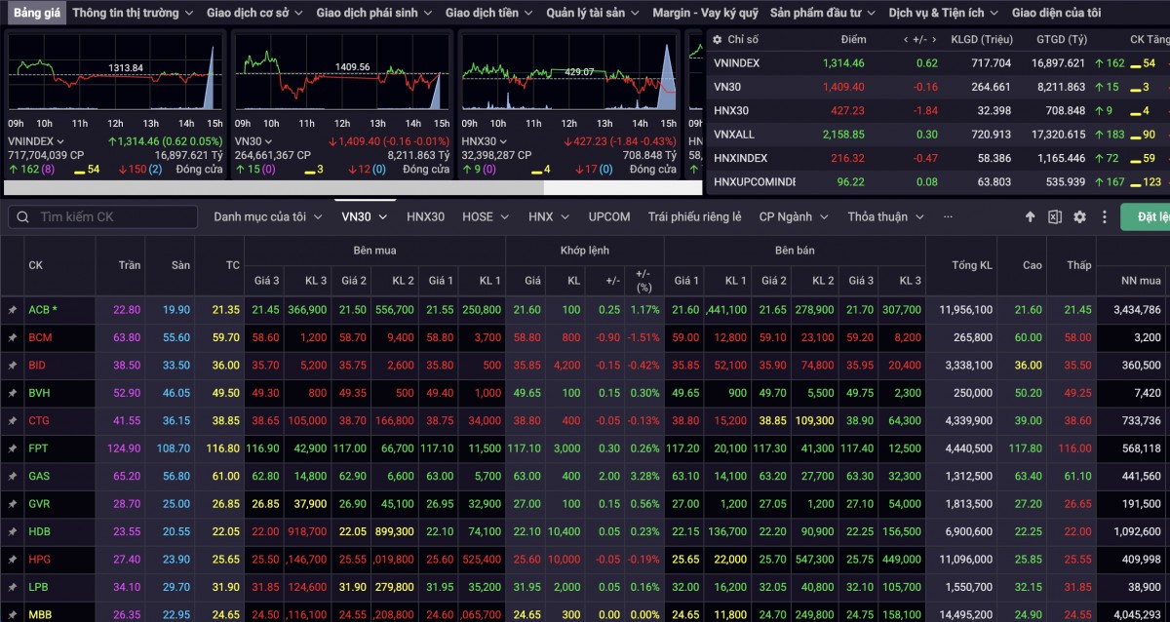Open price board settings gear icon

pos(1079,217)
